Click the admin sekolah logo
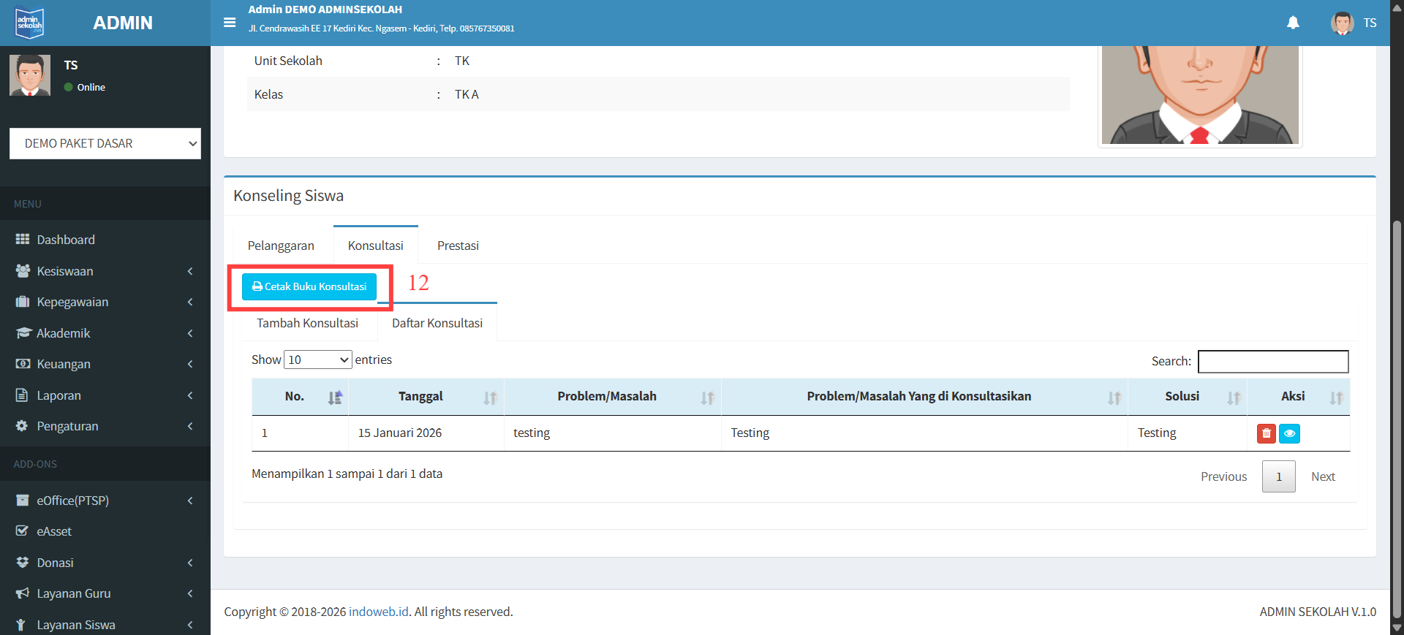 tap(30, 23)
